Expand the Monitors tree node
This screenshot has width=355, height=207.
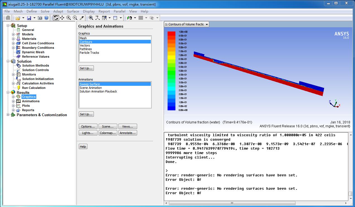[x=13, y=74]
